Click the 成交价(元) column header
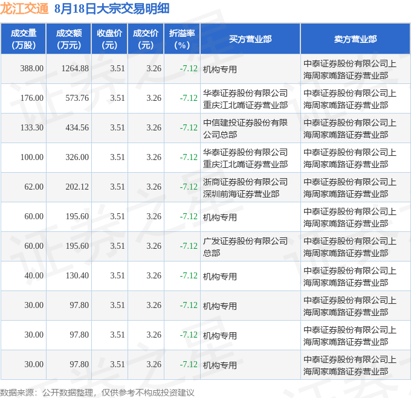Image resolution: width=411 pixels, height=398 pixels. coord(146,39)
